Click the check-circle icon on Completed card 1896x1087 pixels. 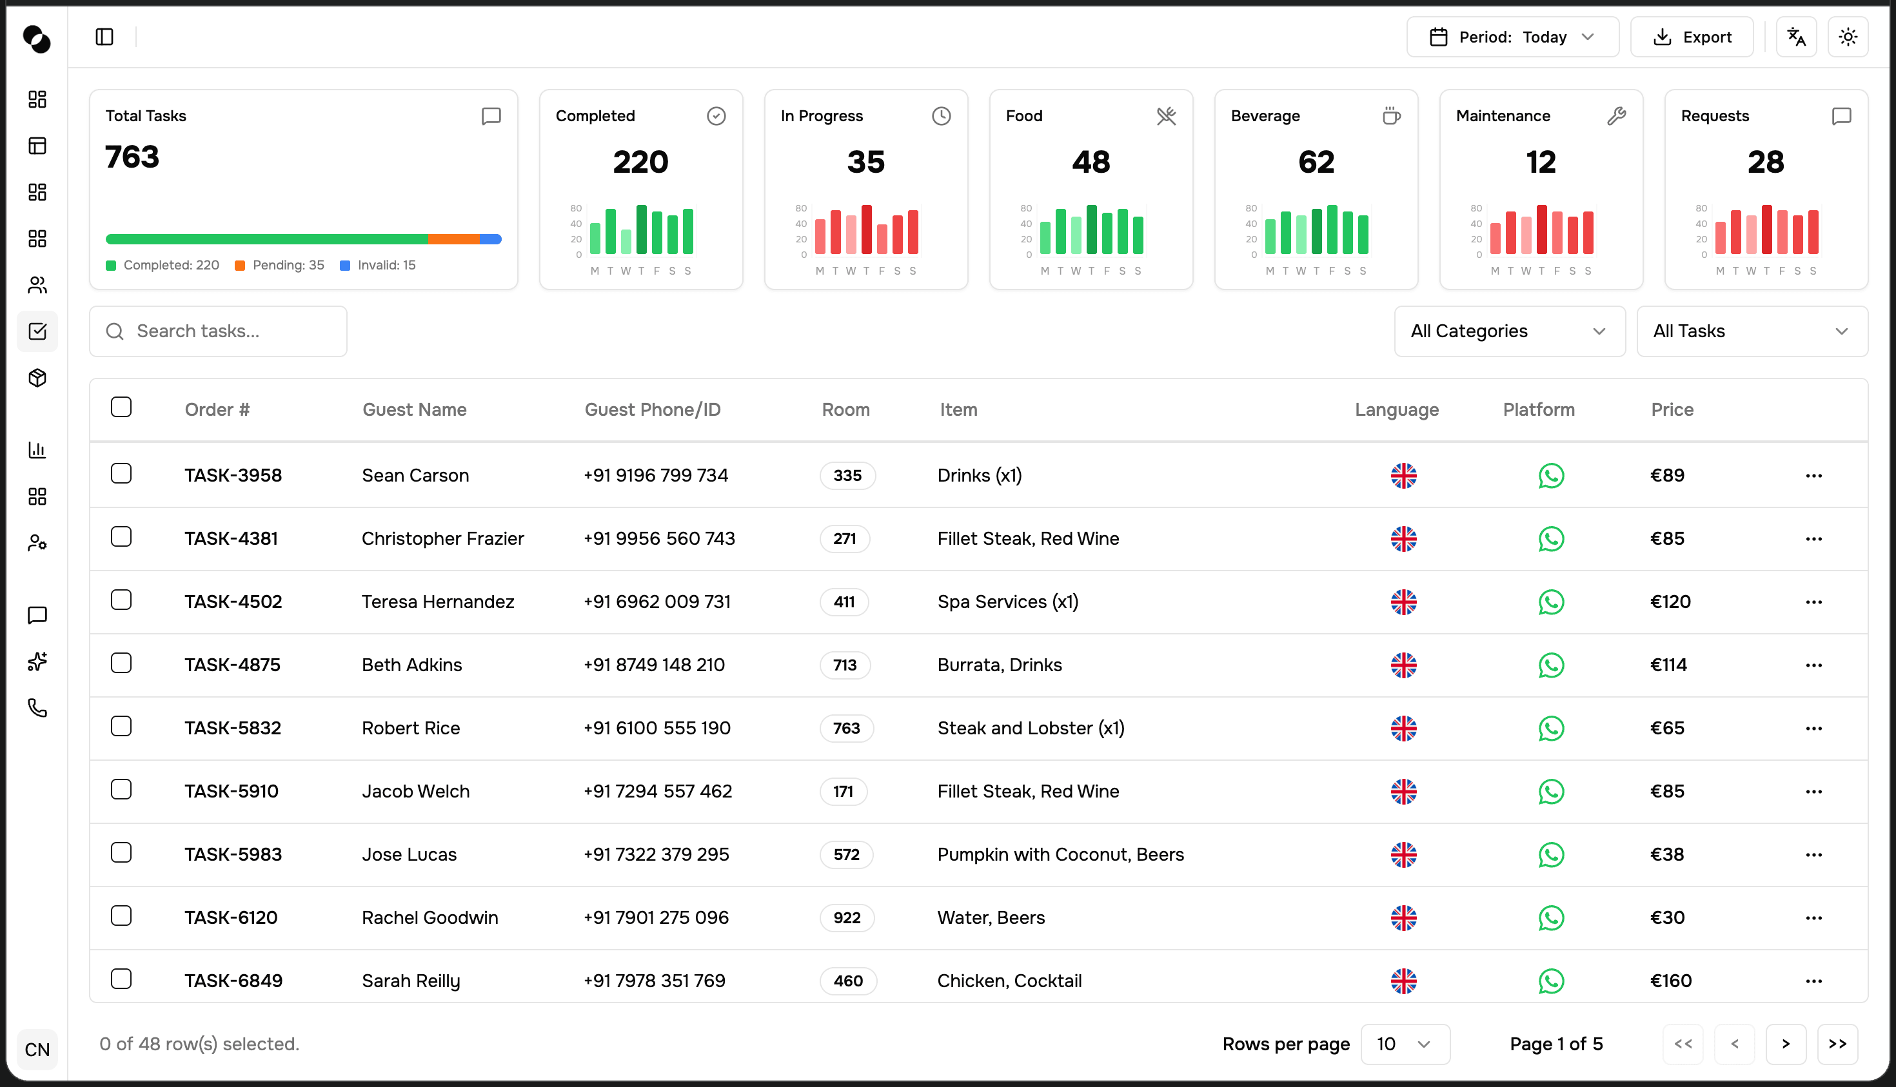716,115
